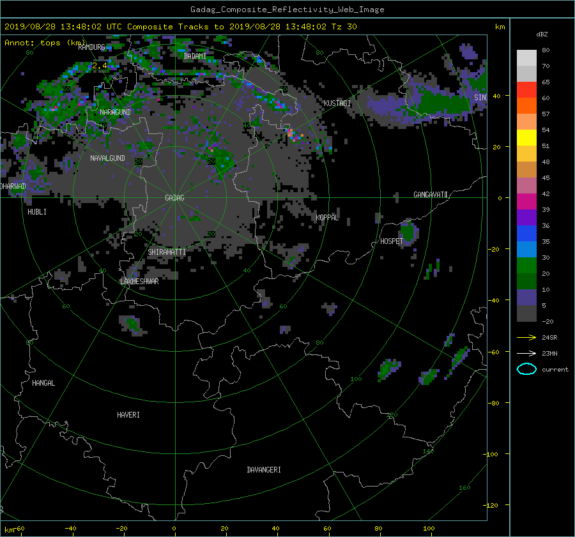Click the GADAG radar center label
This screenshot has width=575, height=537.
174,198
